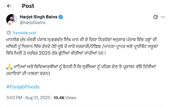Go back using the left arrow
The width and height of the screenshot is (170, 107).
9,6
